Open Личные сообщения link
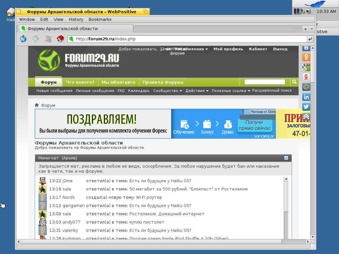This screenshot has width=339, height=254. pos(95,91)
